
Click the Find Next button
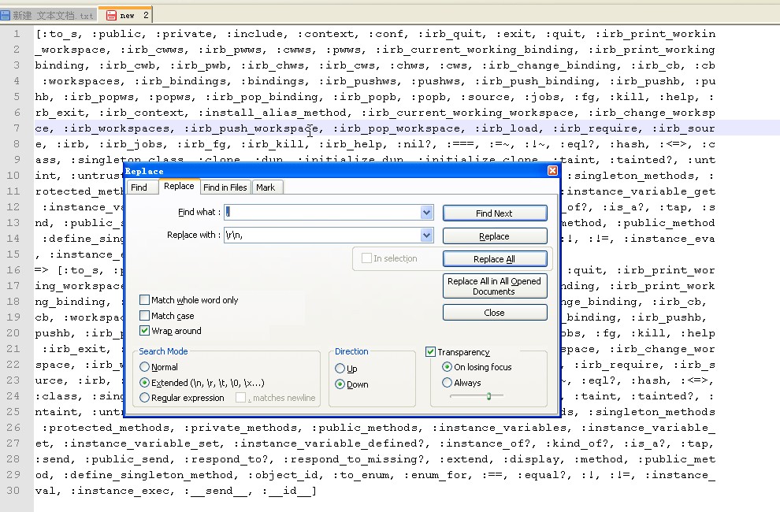(494, 213)
